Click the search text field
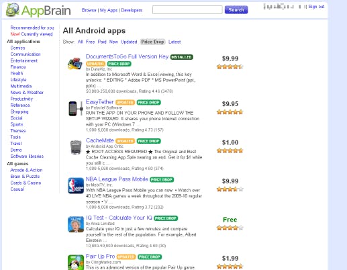This screenshot has height=270, width=347. click(187, 10)
